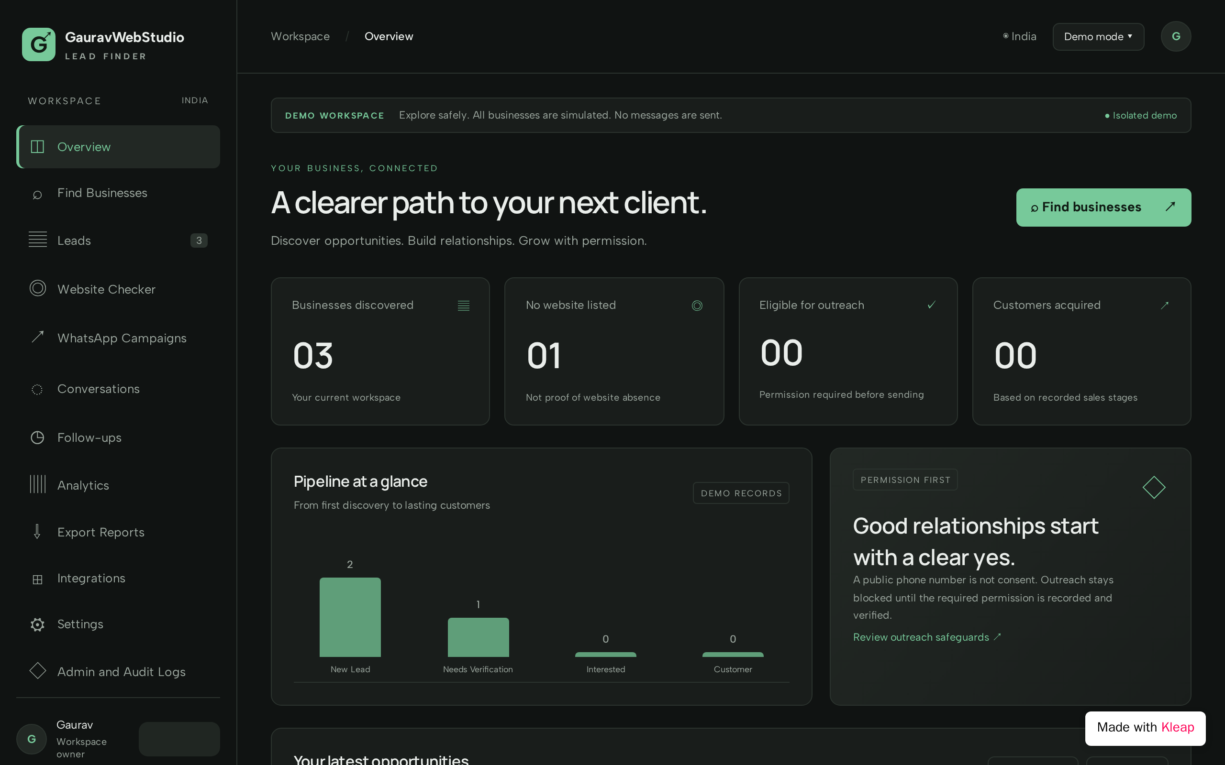Click the Customers acquired arrow icon

[1165, 305]
